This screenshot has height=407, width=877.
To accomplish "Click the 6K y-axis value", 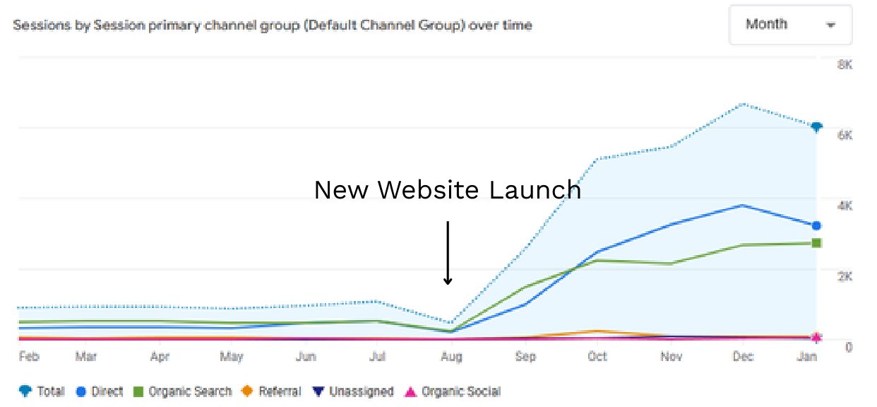I will [845, 135].
